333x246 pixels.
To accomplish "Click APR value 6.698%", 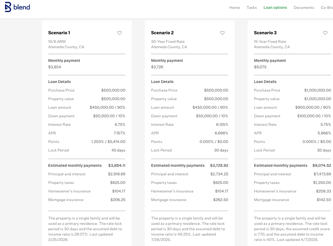I will pos(222,133).
